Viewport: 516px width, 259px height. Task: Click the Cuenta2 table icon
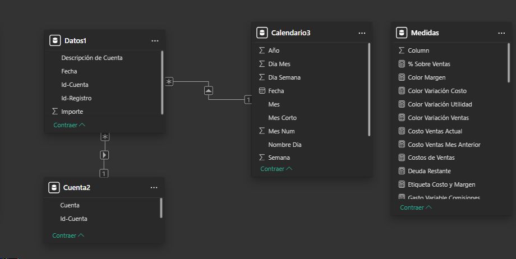coord(54,187)
